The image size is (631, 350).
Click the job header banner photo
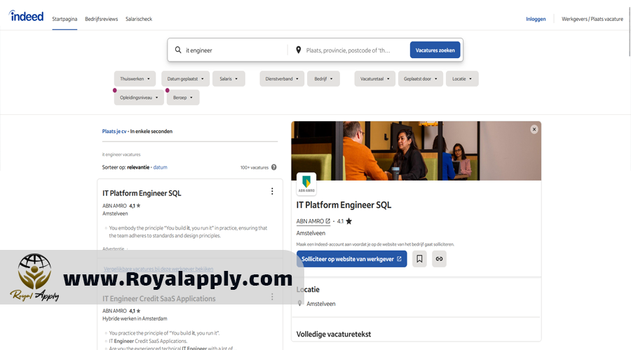point(416,150)
